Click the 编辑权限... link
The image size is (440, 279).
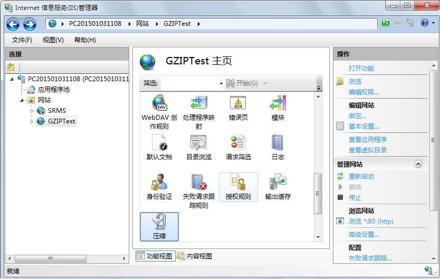click(x=364, y=92)
